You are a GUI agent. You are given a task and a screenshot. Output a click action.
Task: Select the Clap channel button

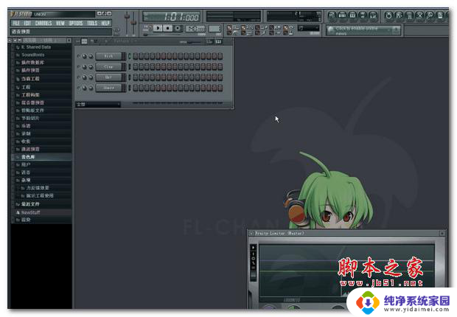108,67
